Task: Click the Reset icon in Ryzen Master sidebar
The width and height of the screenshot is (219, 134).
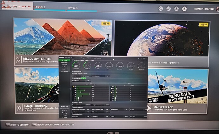Action: 63,111
